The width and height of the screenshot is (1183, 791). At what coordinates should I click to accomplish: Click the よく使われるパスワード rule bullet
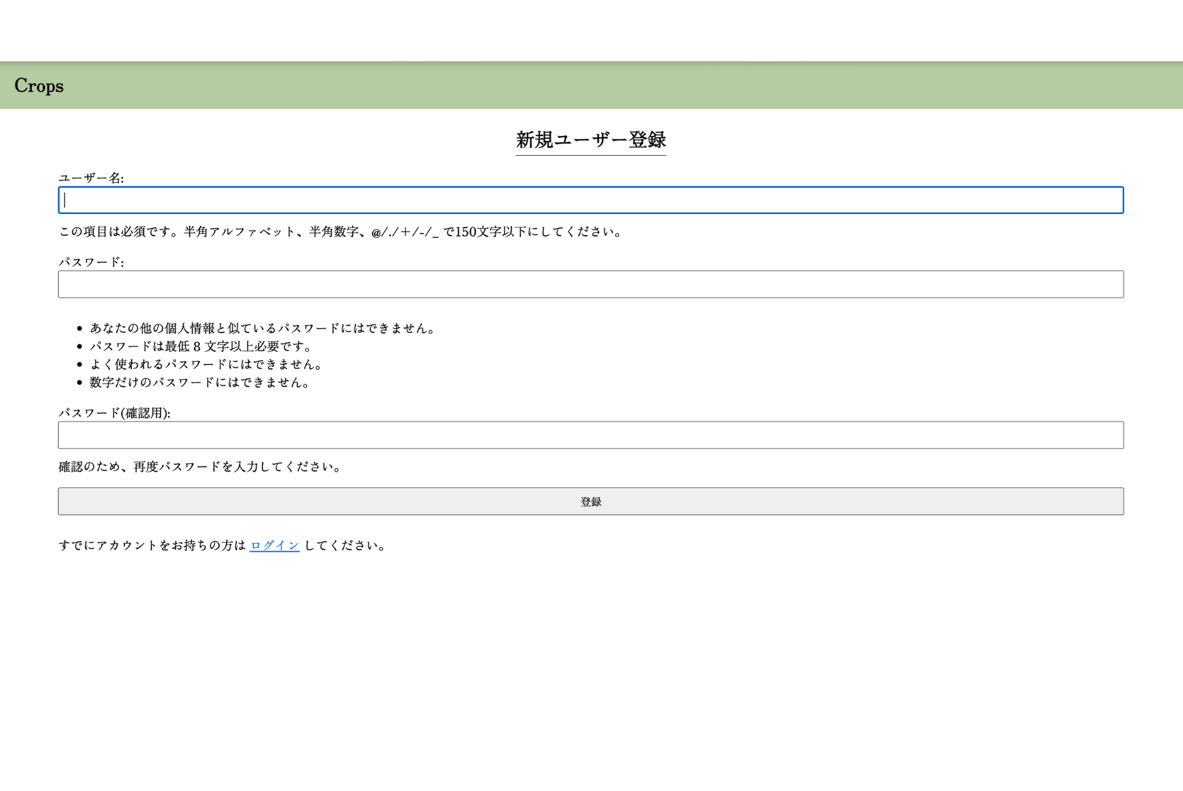(206, 364)
